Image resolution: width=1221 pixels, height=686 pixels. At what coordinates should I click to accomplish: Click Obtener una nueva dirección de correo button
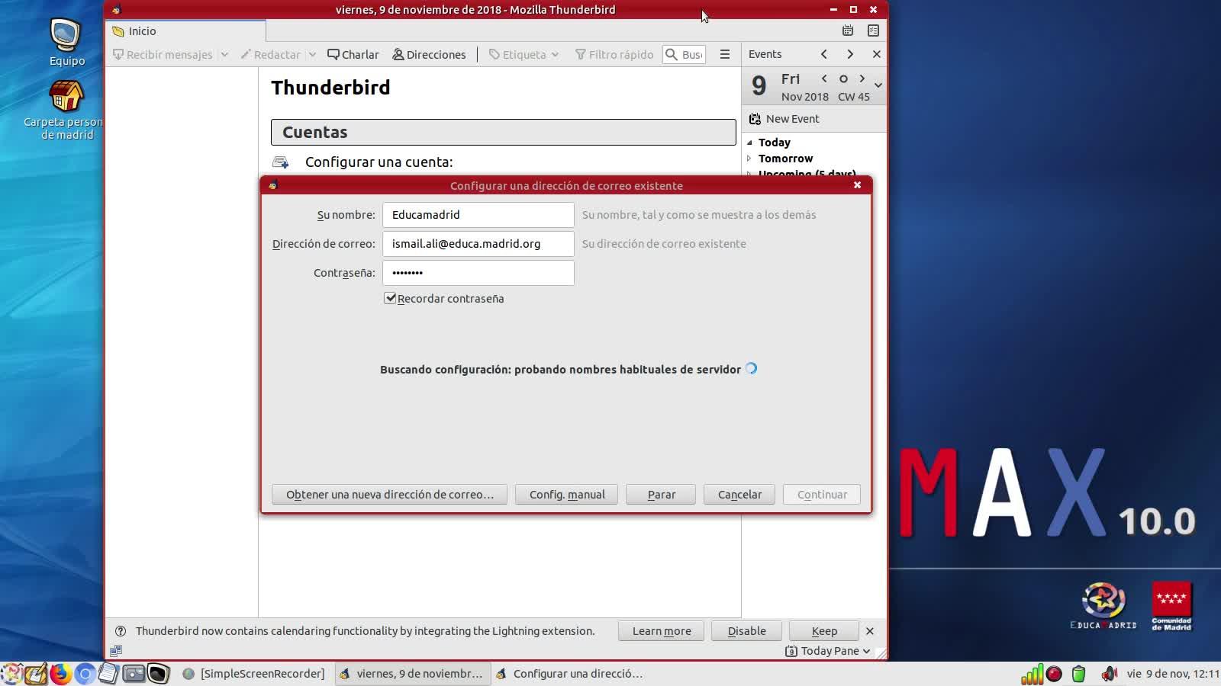[x=390, y=495]
